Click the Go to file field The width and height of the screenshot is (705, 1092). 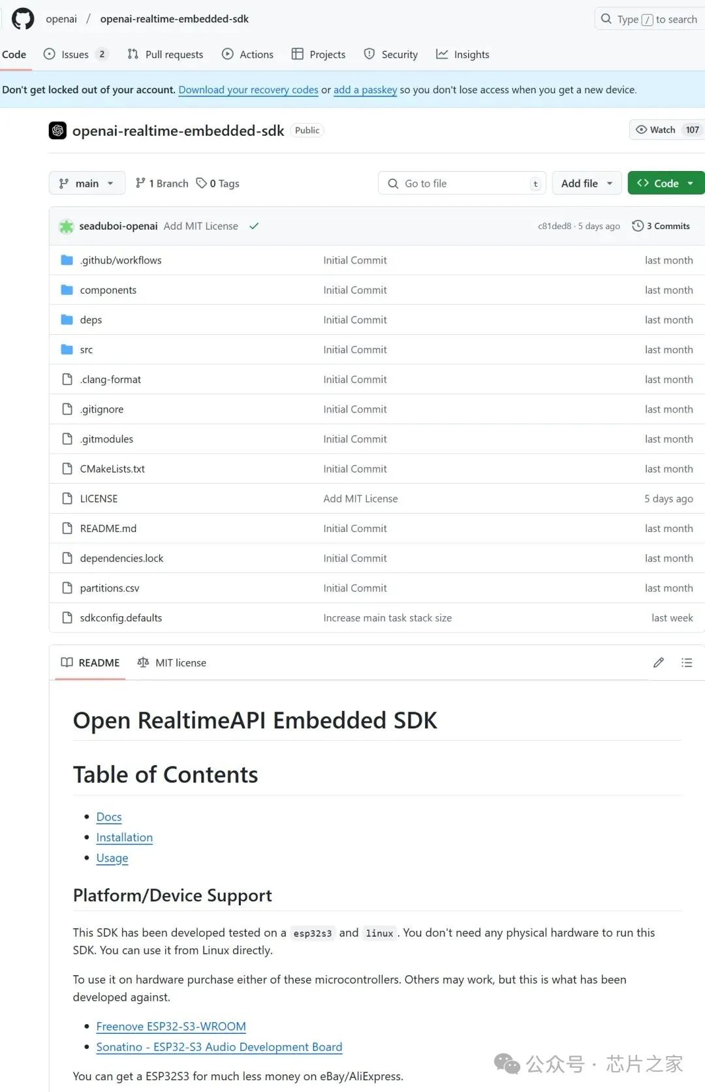[462, 183]
